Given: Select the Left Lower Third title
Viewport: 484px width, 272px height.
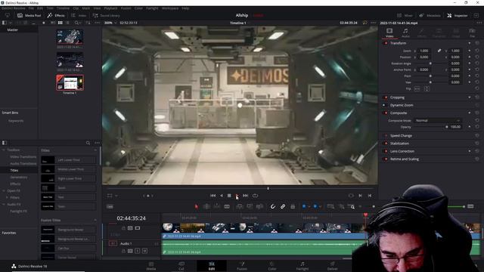Looking at the screenshot, I should tap(69, 160).
